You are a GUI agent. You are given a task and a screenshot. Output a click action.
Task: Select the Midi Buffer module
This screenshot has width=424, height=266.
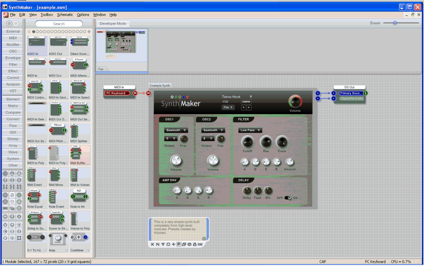click(x=80, y=155)
